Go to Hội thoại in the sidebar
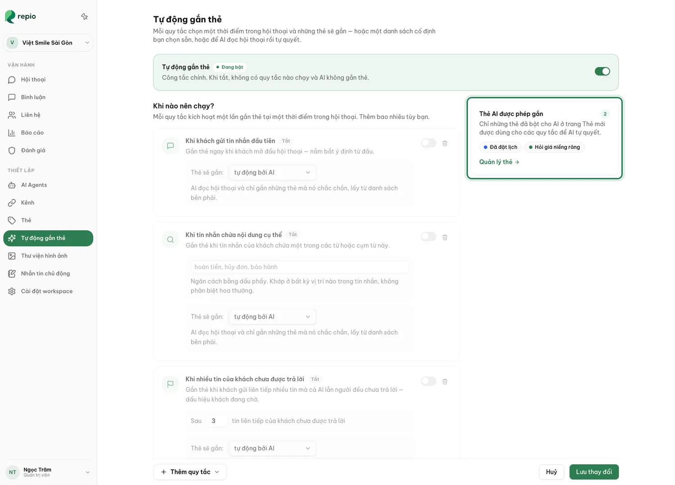Screen dimensions: 675x485 [48, 80]
